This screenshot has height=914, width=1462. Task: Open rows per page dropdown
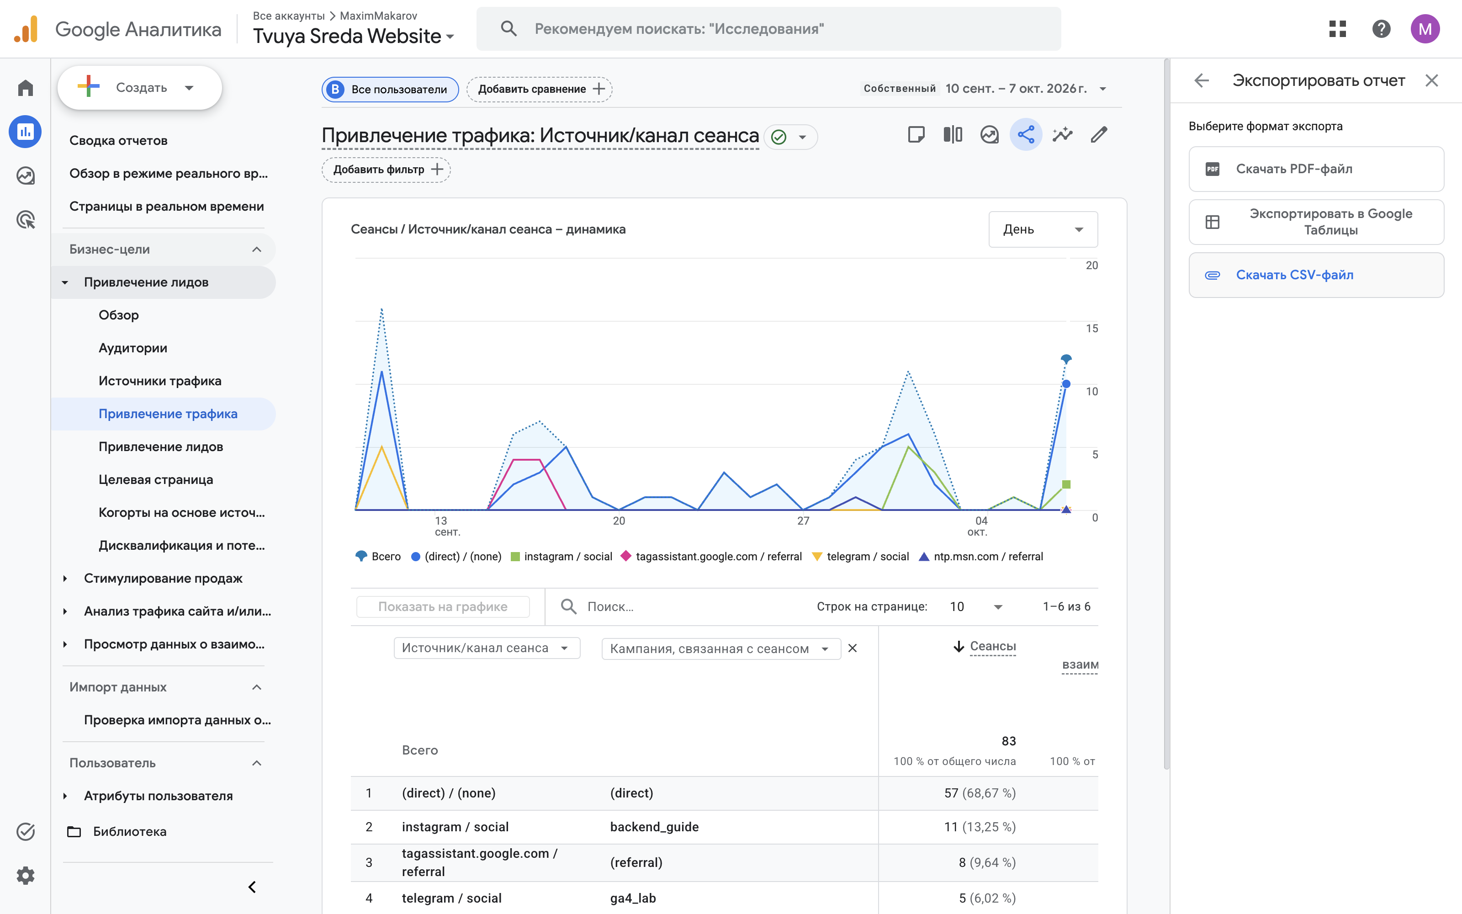pyautogui.click(x=976, y=606)
